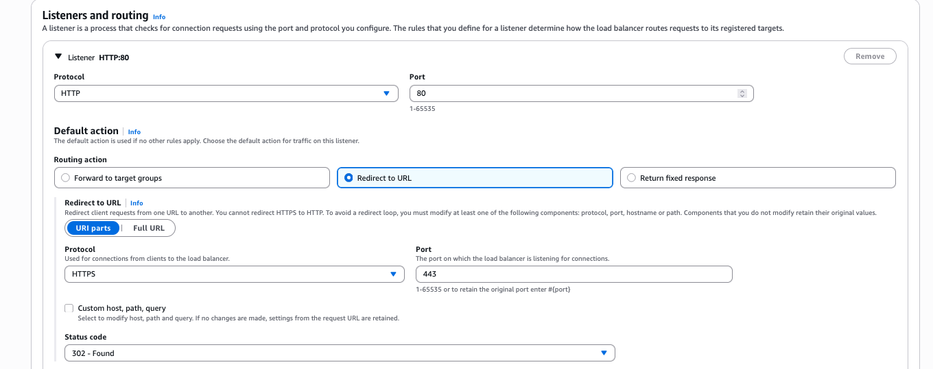Image resolution: width=933 pixels, height=369 pixels.
Task: Click the listener Port 80 field
Action: pos(582,93)
